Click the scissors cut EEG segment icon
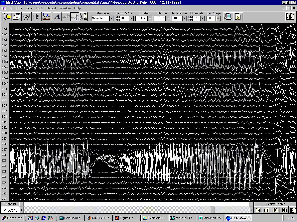This screenshot has height=222, width=297. 84,16
